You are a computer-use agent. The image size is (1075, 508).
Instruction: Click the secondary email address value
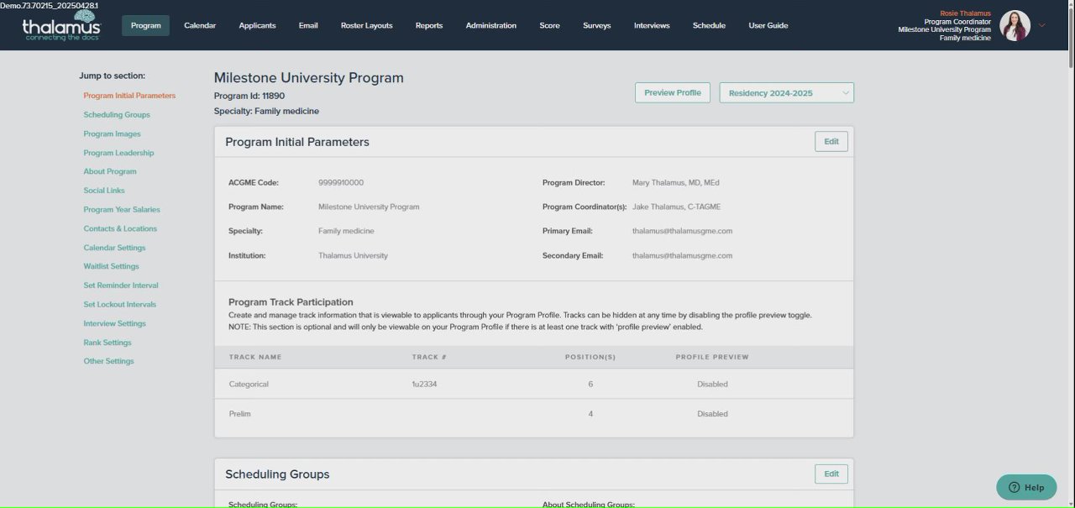[682, 255]
